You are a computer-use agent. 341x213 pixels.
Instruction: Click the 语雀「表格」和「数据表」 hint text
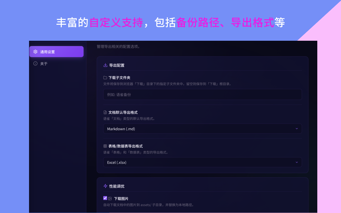[x=136, y=152]
